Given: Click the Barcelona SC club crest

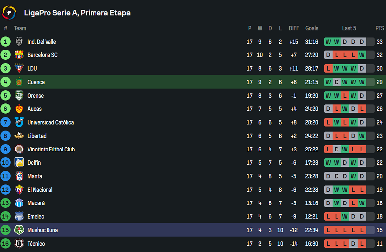Looking at the screenshot, I should [19, 55].
